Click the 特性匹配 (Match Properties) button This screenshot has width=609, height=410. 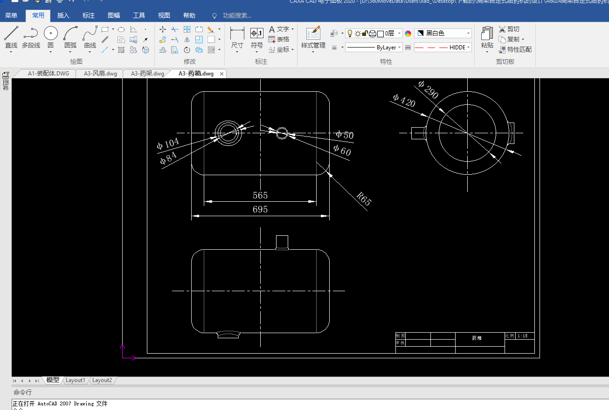[x=515, y=49]
